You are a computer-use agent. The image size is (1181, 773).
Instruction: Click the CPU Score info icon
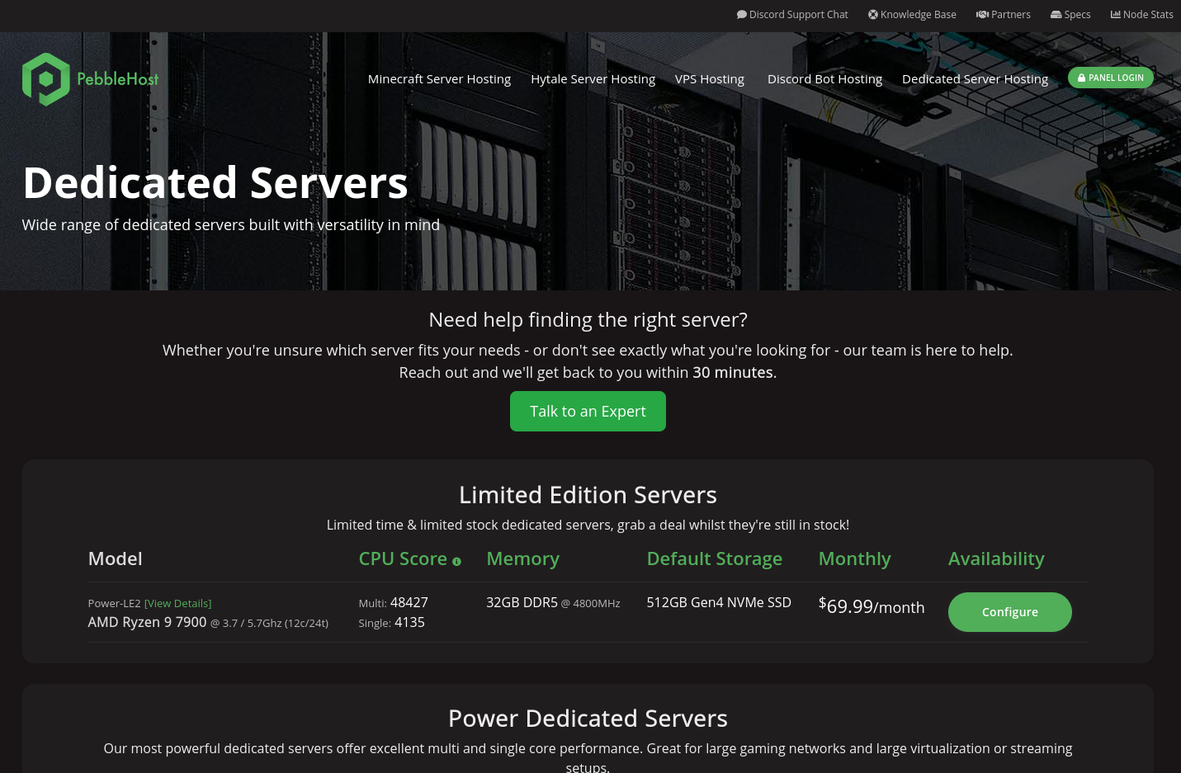coord(456,562)
